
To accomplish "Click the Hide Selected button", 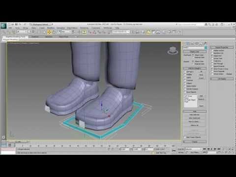I will [x=194, y=115].
